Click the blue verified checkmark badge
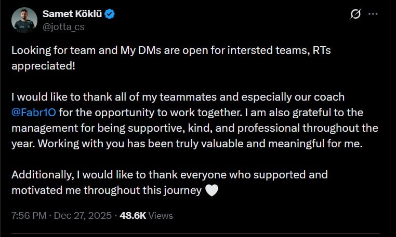Viewport: 396px width, 237px height. (110, 14)
